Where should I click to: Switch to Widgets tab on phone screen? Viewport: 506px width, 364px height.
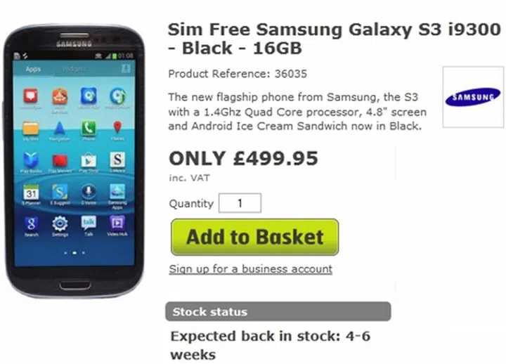tap(74, 69)
